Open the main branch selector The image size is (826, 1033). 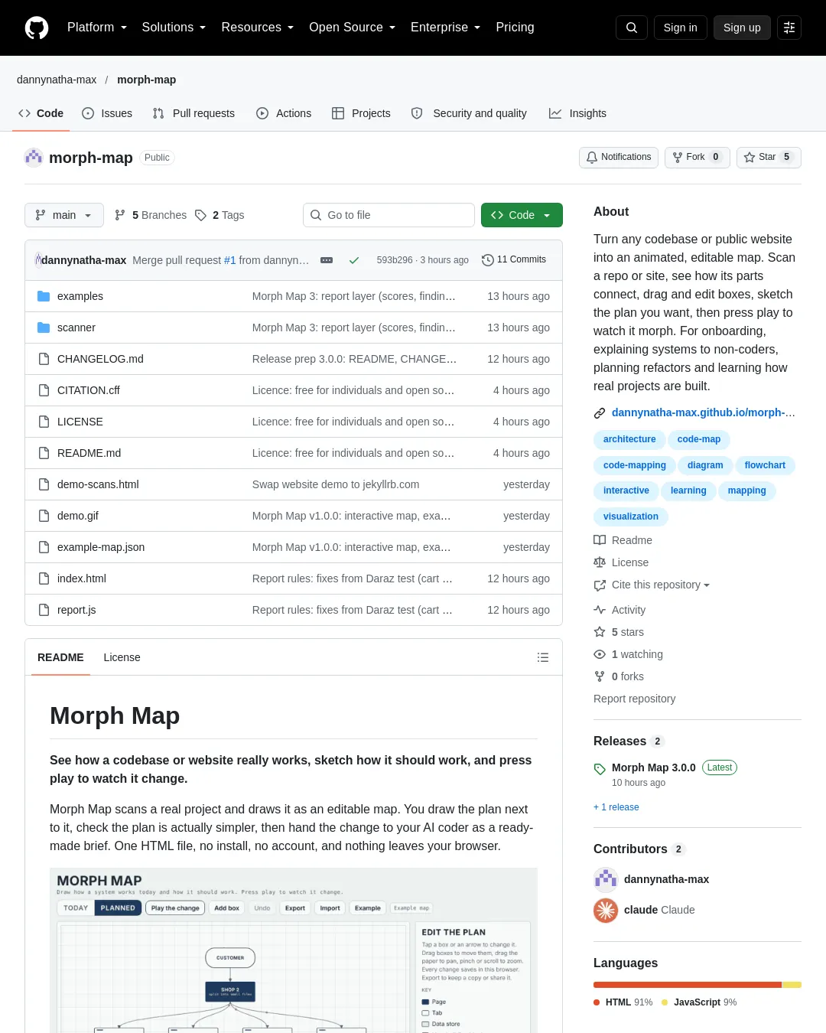[x=63, y=215]
